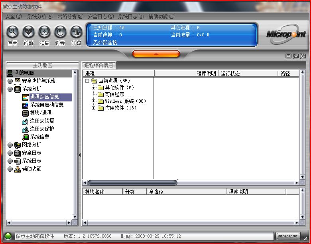Select the 可信程序 folder
Viewport: 311px width, 244px height.
point(115,94)
